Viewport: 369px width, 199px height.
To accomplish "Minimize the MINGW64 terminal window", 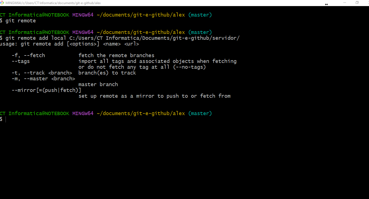I will (345, 3).
